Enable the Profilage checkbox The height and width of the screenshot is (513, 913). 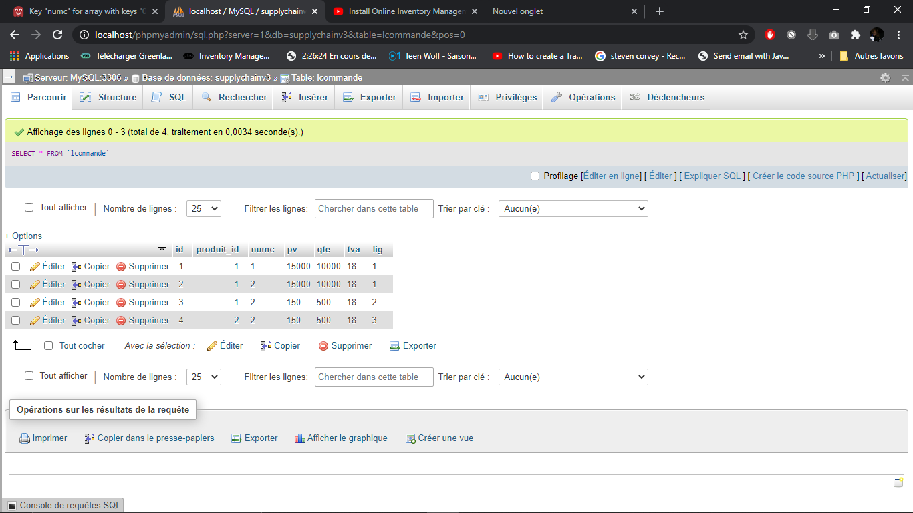click(535, 176)
